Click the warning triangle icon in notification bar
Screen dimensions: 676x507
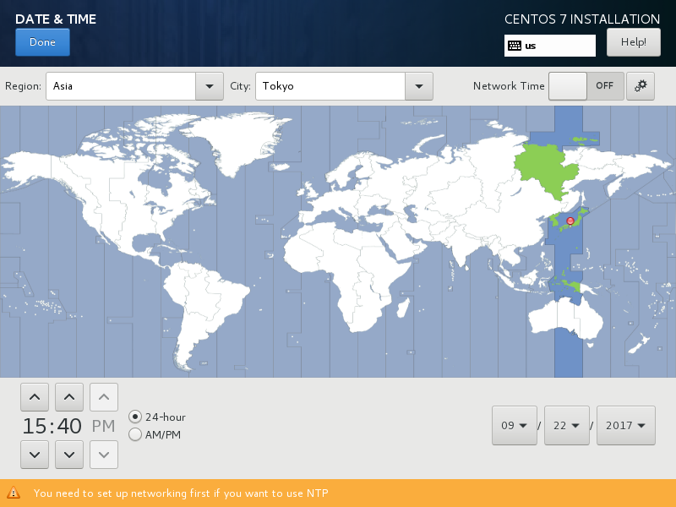[x=14, y=493]
